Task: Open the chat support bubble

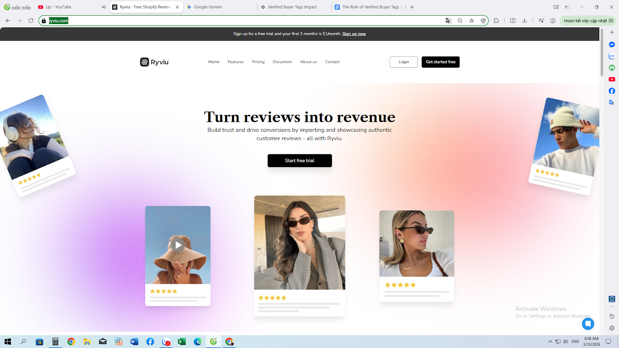Action: tap(588, 324)
